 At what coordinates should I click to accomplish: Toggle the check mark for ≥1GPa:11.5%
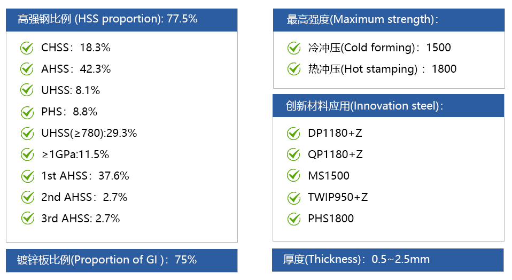tap(27, 154)
